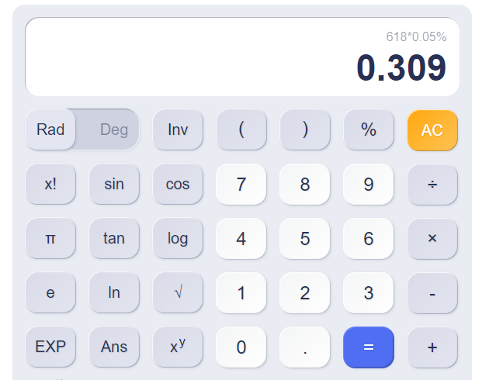Calculate result with the equals button
The image size is (482, 380).
pos(369,347)
